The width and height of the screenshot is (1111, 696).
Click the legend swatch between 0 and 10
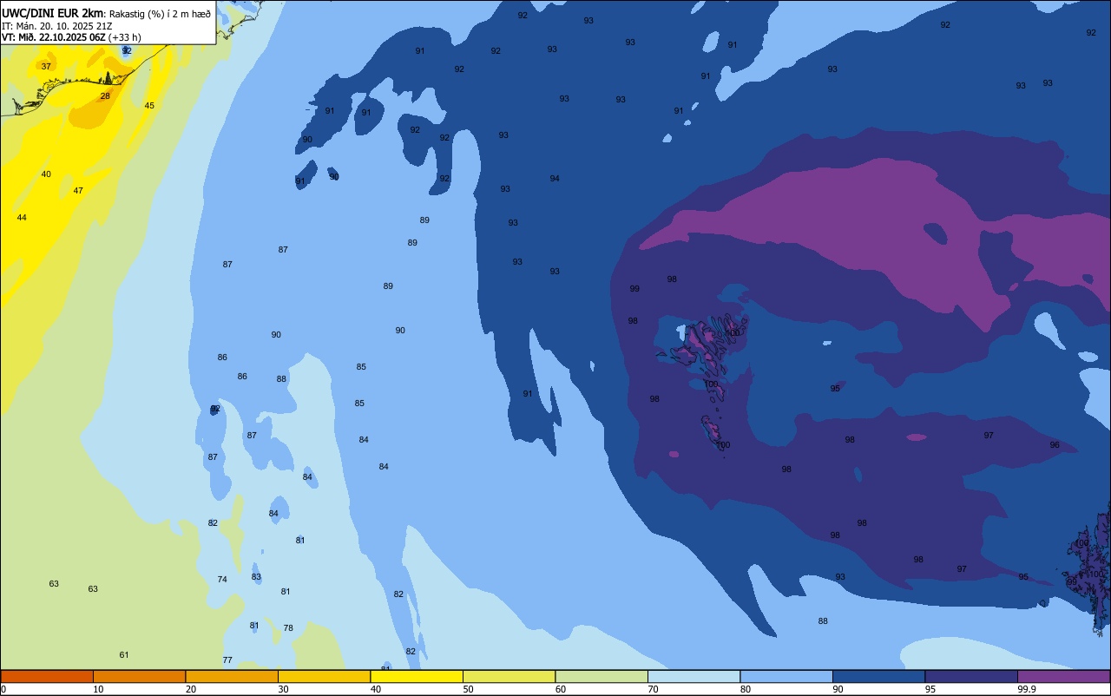click(47, 676)
